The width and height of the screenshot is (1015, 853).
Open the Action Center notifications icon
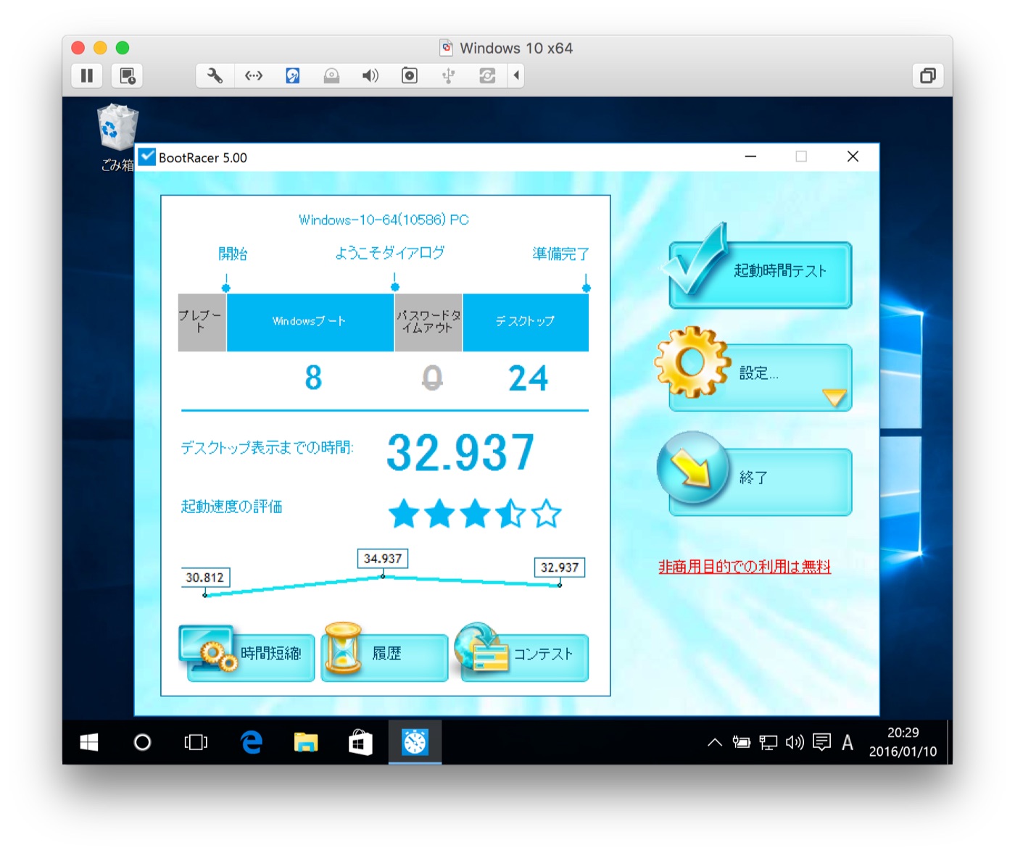pyautogui.click(x=821, y=742)
